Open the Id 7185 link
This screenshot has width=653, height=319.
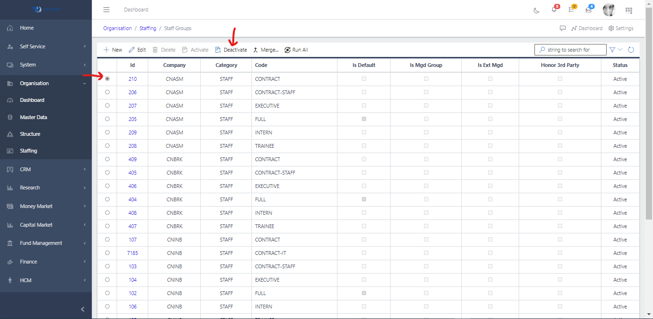coord(132,253)
